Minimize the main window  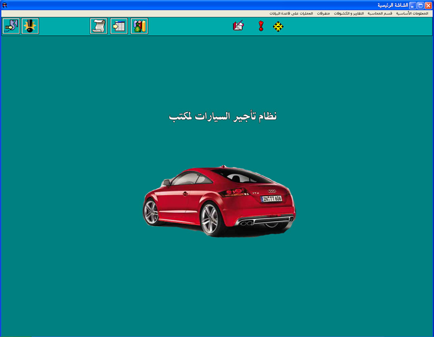click(x=412, y=5)
